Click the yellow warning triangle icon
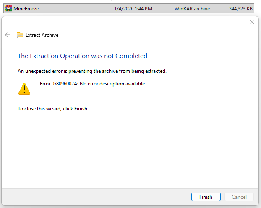Screen dimensions: 261x208 tap(24, 88)
